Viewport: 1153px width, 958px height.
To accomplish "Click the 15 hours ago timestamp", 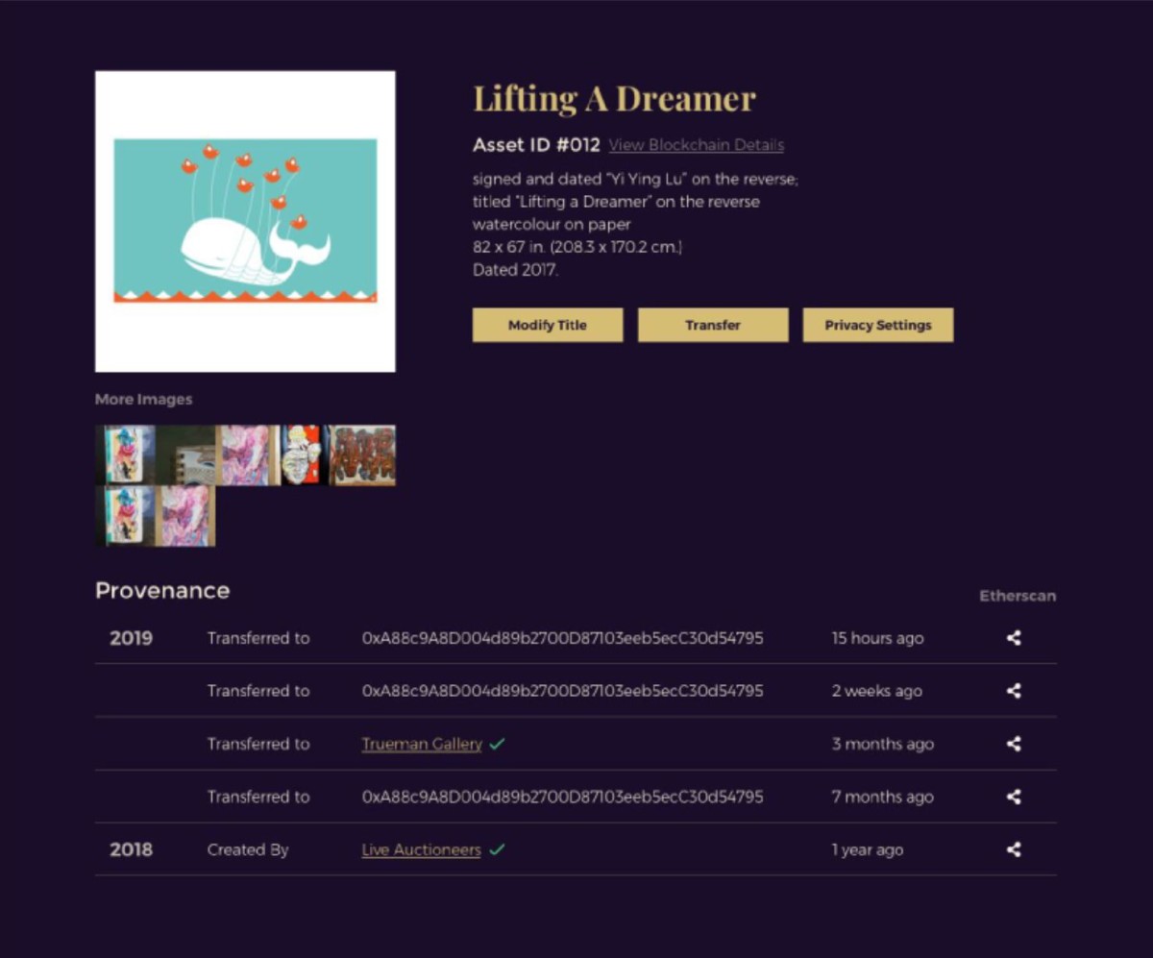I will point(877,638).
